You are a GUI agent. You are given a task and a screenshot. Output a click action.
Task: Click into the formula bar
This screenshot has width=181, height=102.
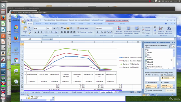click(x=113, y=39)
